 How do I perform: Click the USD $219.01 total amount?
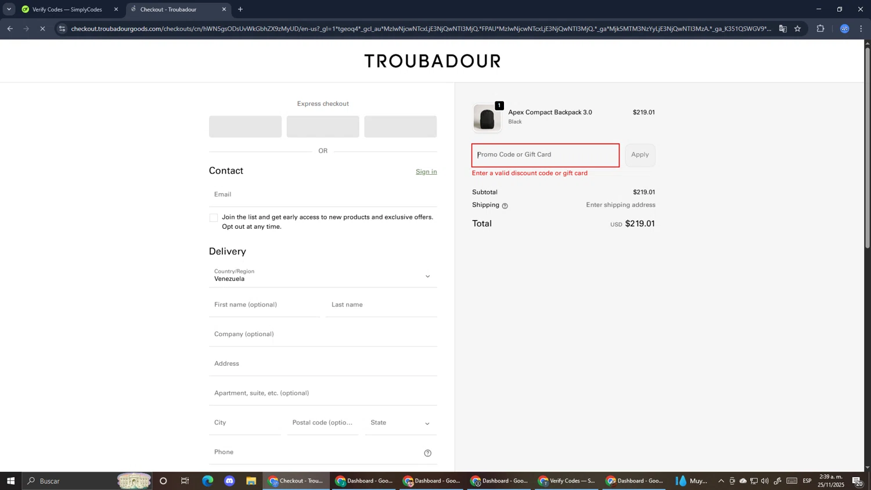[x=632, y=224]
